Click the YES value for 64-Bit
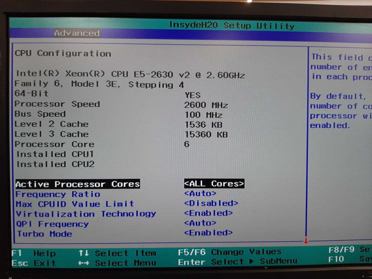 pyautogui.click(x=193, y=95)
